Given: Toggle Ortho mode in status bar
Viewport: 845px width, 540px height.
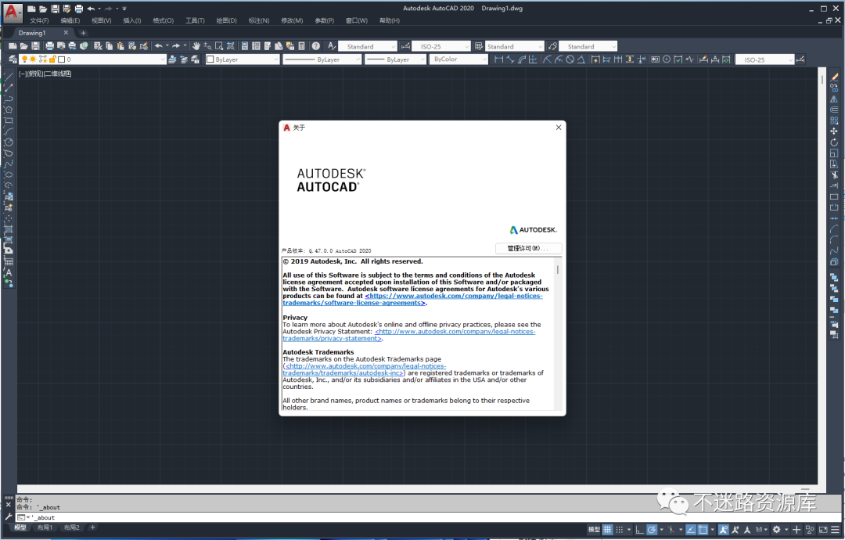Looking at the screenshot, I should tap(640, 529).
